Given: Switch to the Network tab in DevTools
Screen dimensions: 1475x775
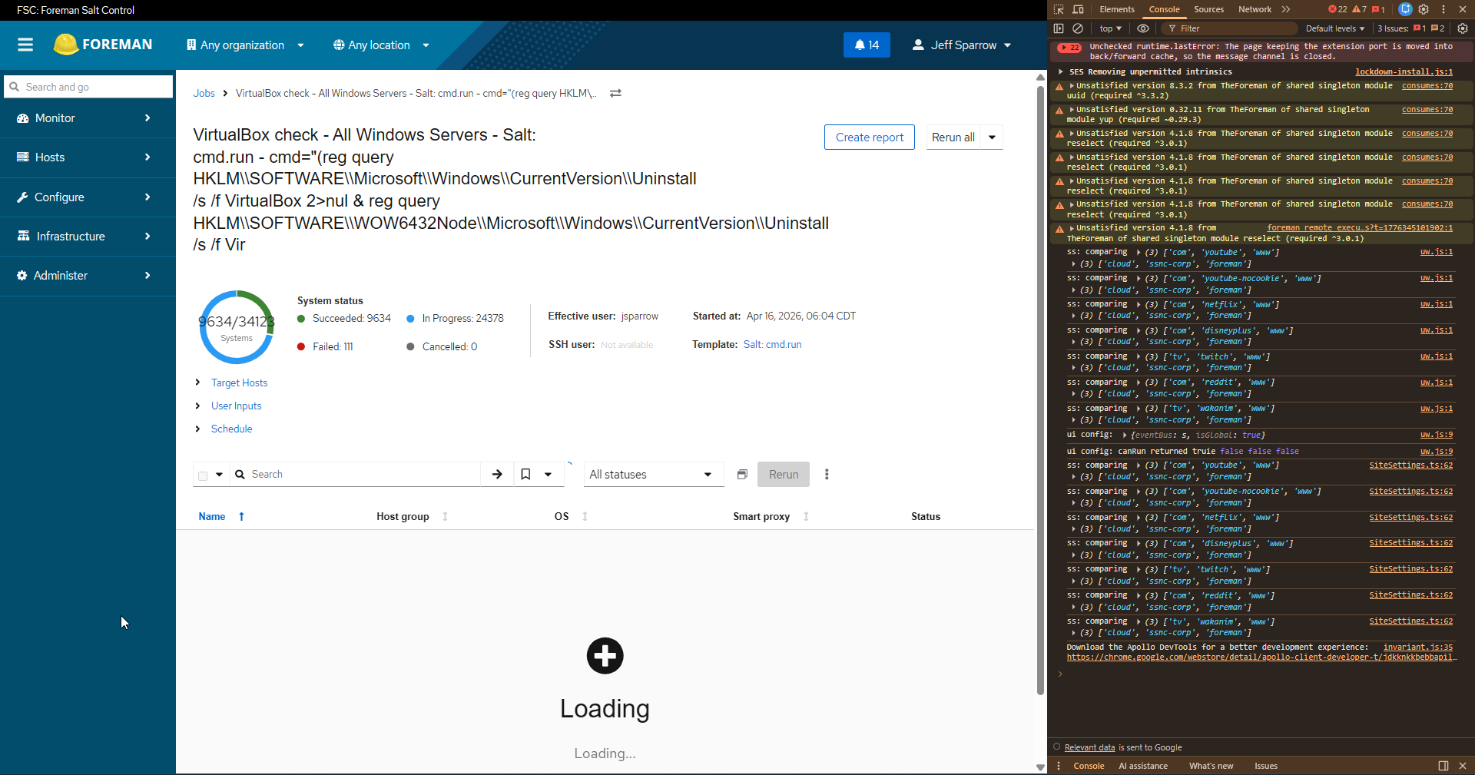Looking at the screenshot, I should tap(1255, 9).
